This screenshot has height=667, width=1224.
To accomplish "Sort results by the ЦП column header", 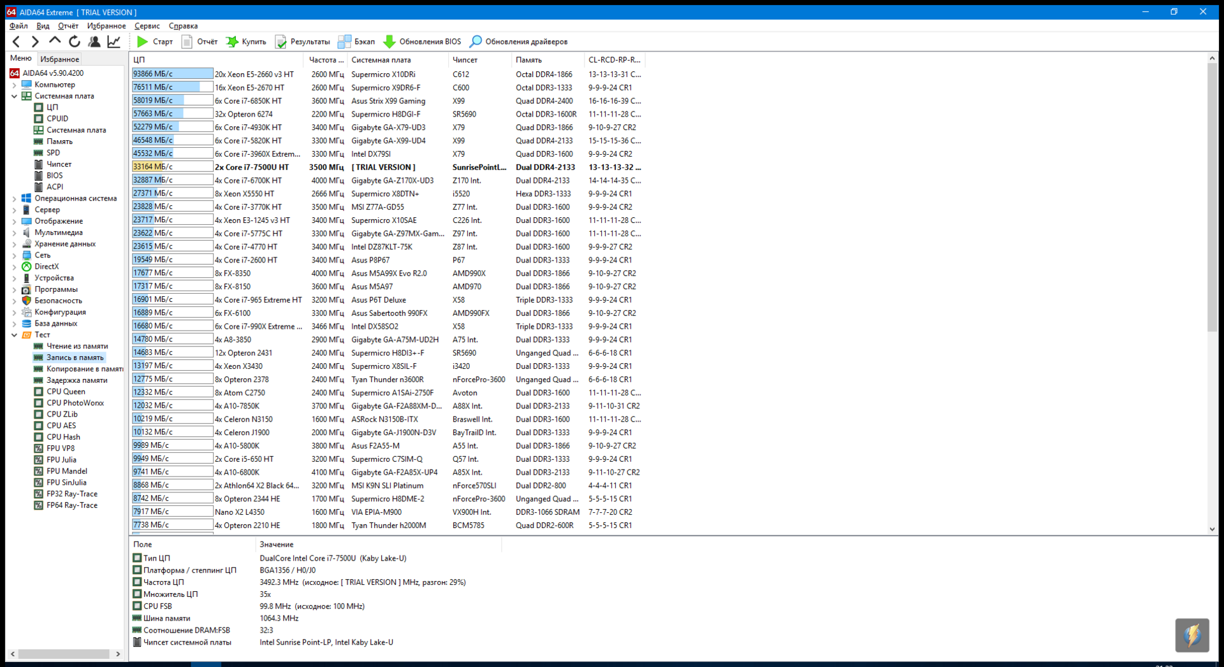I will point(217,60).
